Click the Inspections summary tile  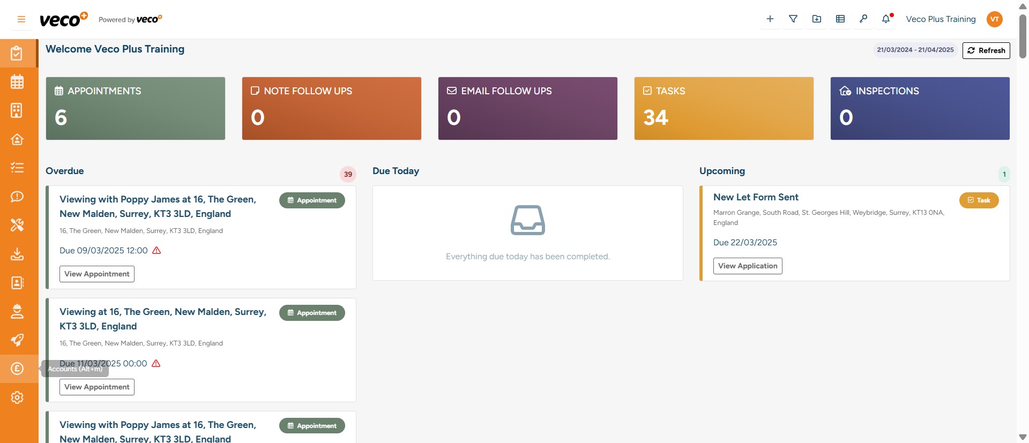coord(920,108)
